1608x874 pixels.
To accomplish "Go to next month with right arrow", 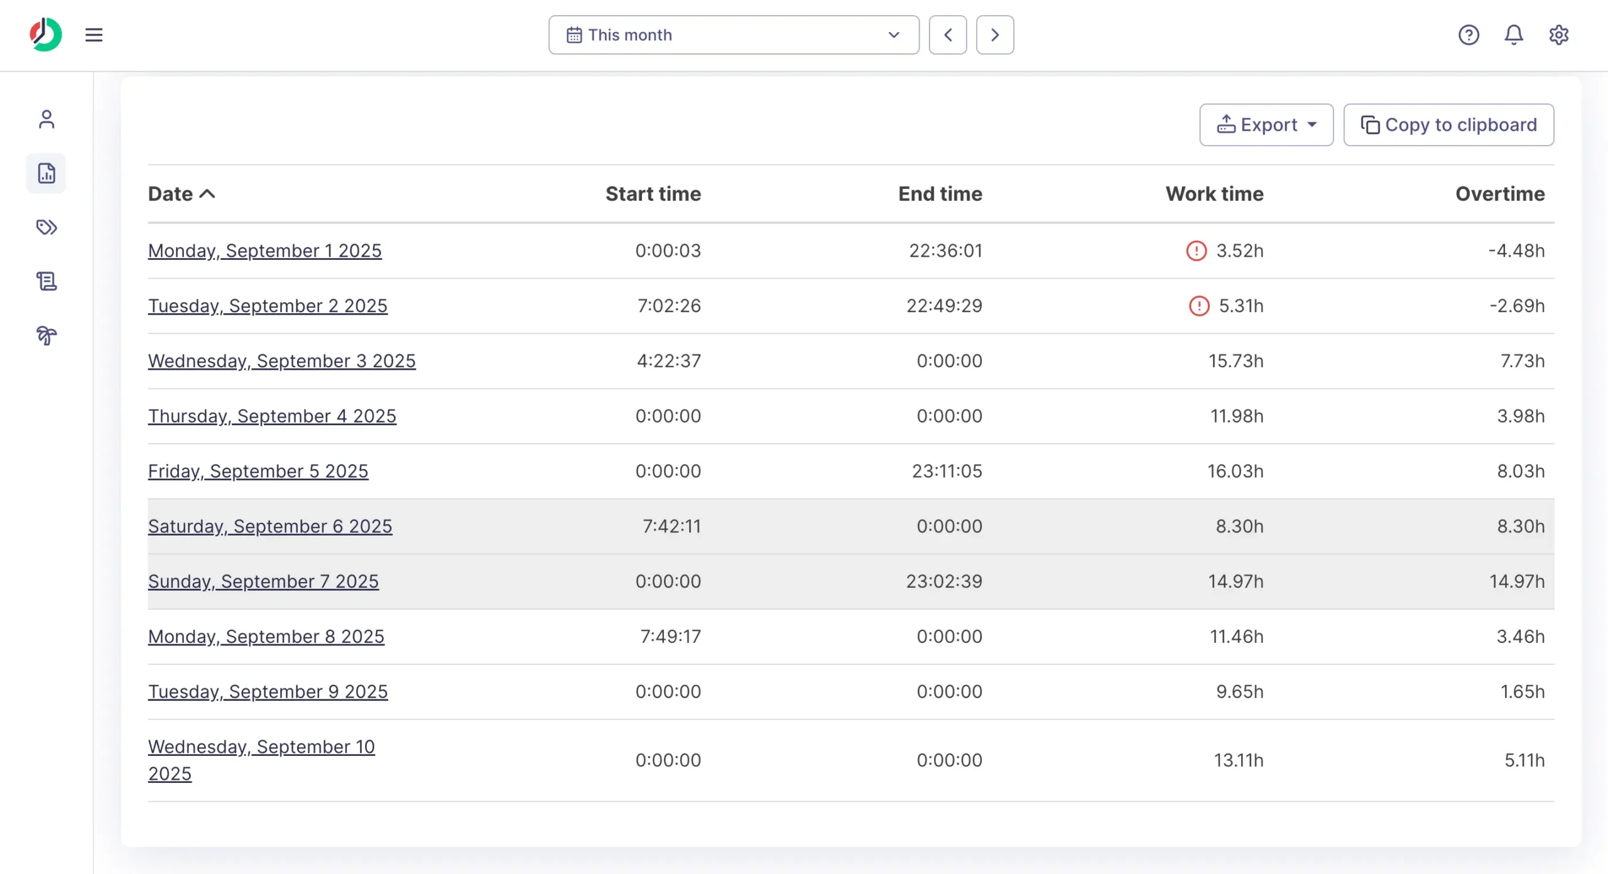I will [x=995, y=35].
